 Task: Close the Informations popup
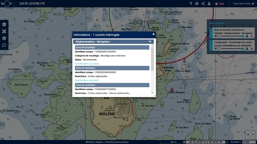[x=153, y=34]
